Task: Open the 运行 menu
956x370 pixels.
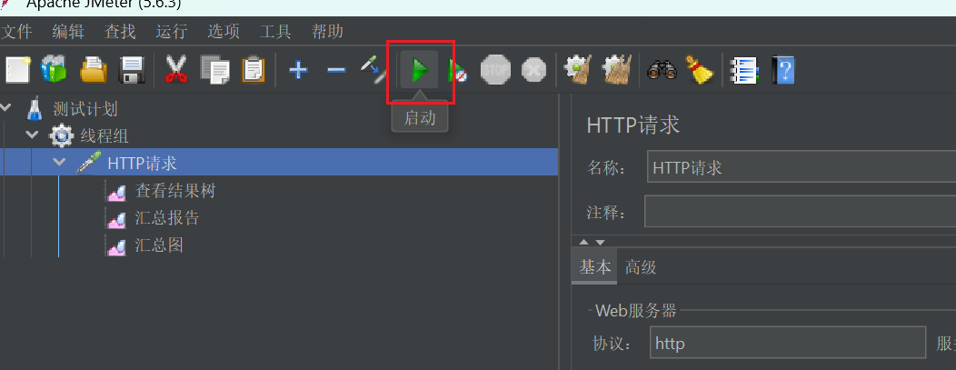Action: [x=172, y=31]
